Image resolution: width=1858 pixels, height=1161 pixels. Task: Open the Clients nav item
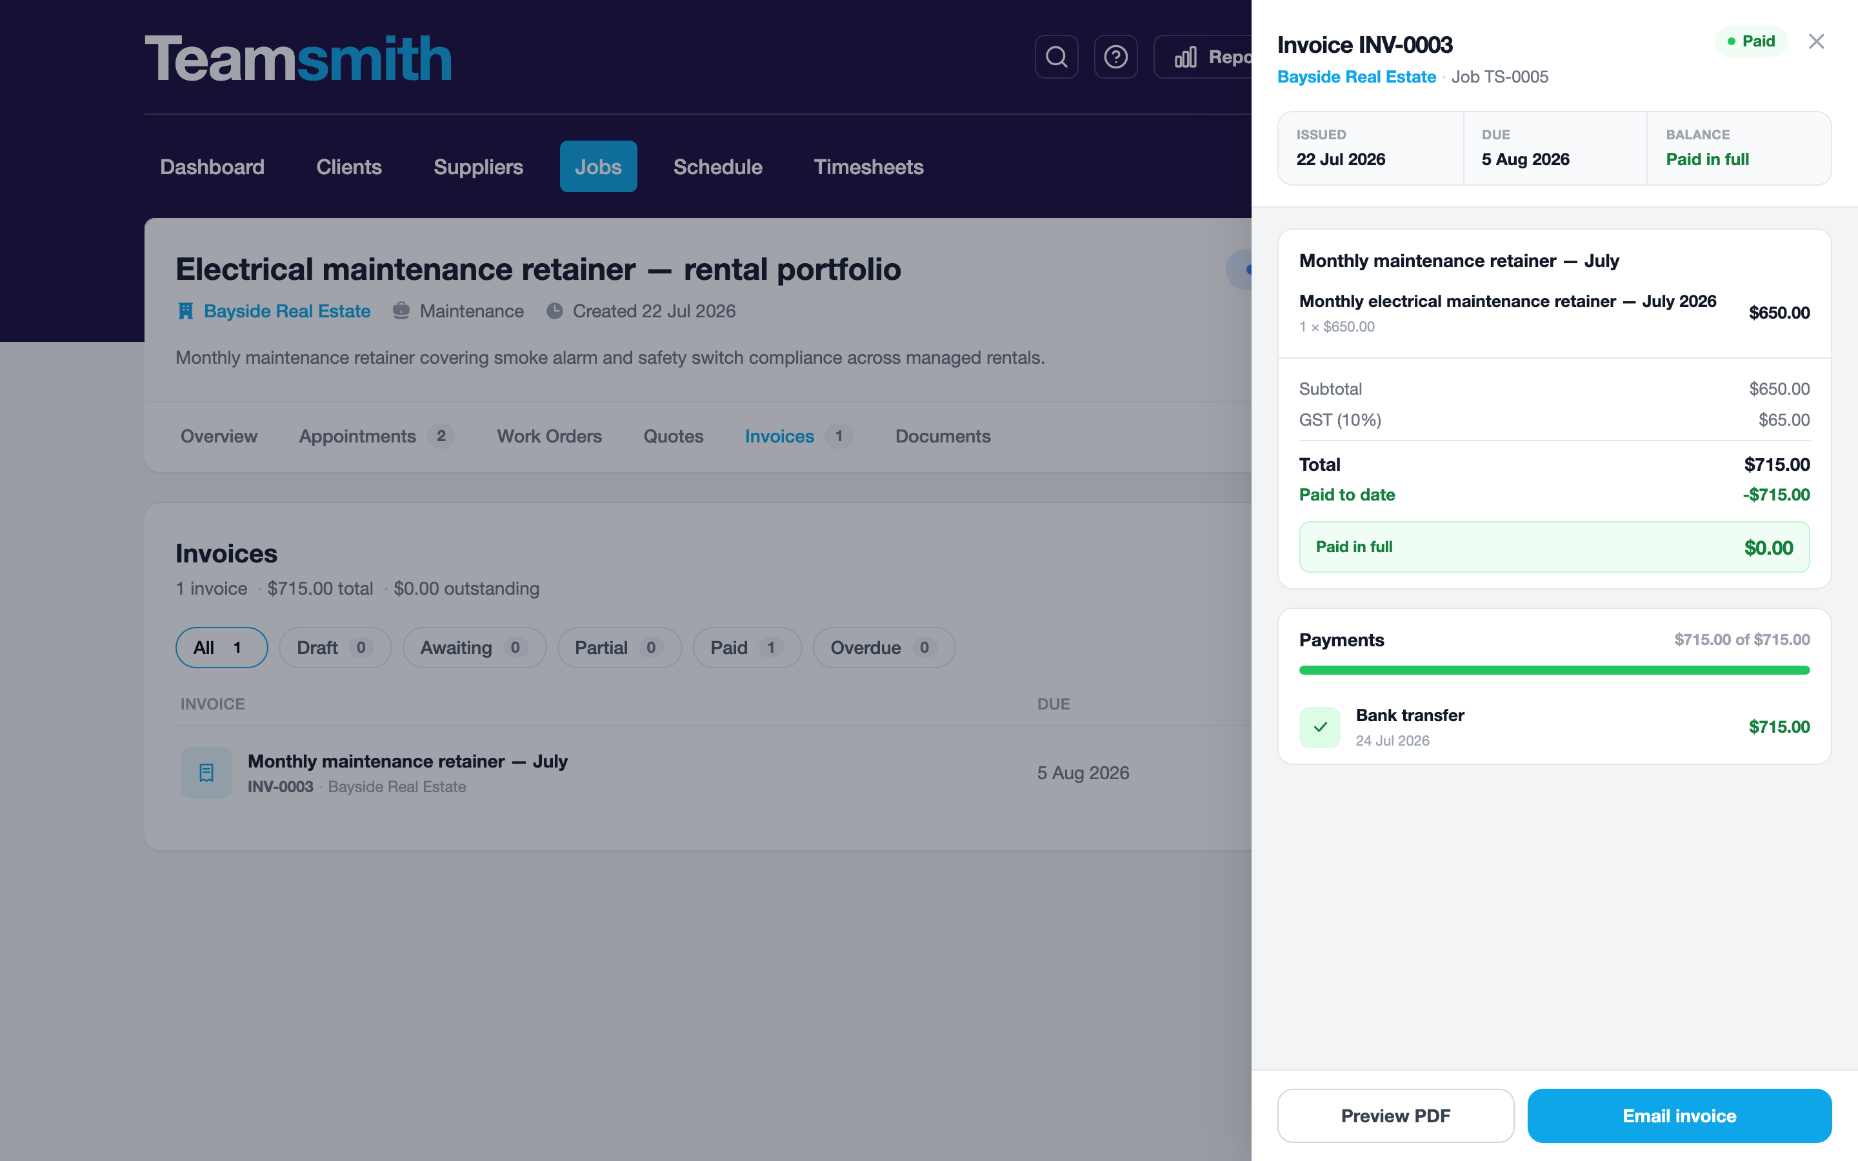pos(348,166)
